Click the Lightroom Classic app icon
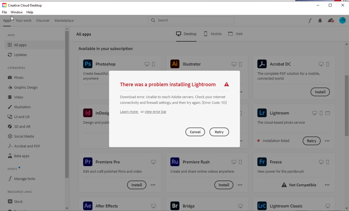The width and height of the screenshot is (349, 211). pos(262,206)
